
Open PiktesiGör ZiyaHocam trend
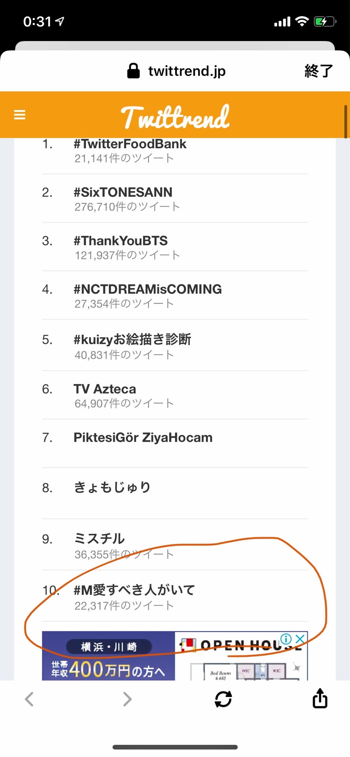coord(143,438)
